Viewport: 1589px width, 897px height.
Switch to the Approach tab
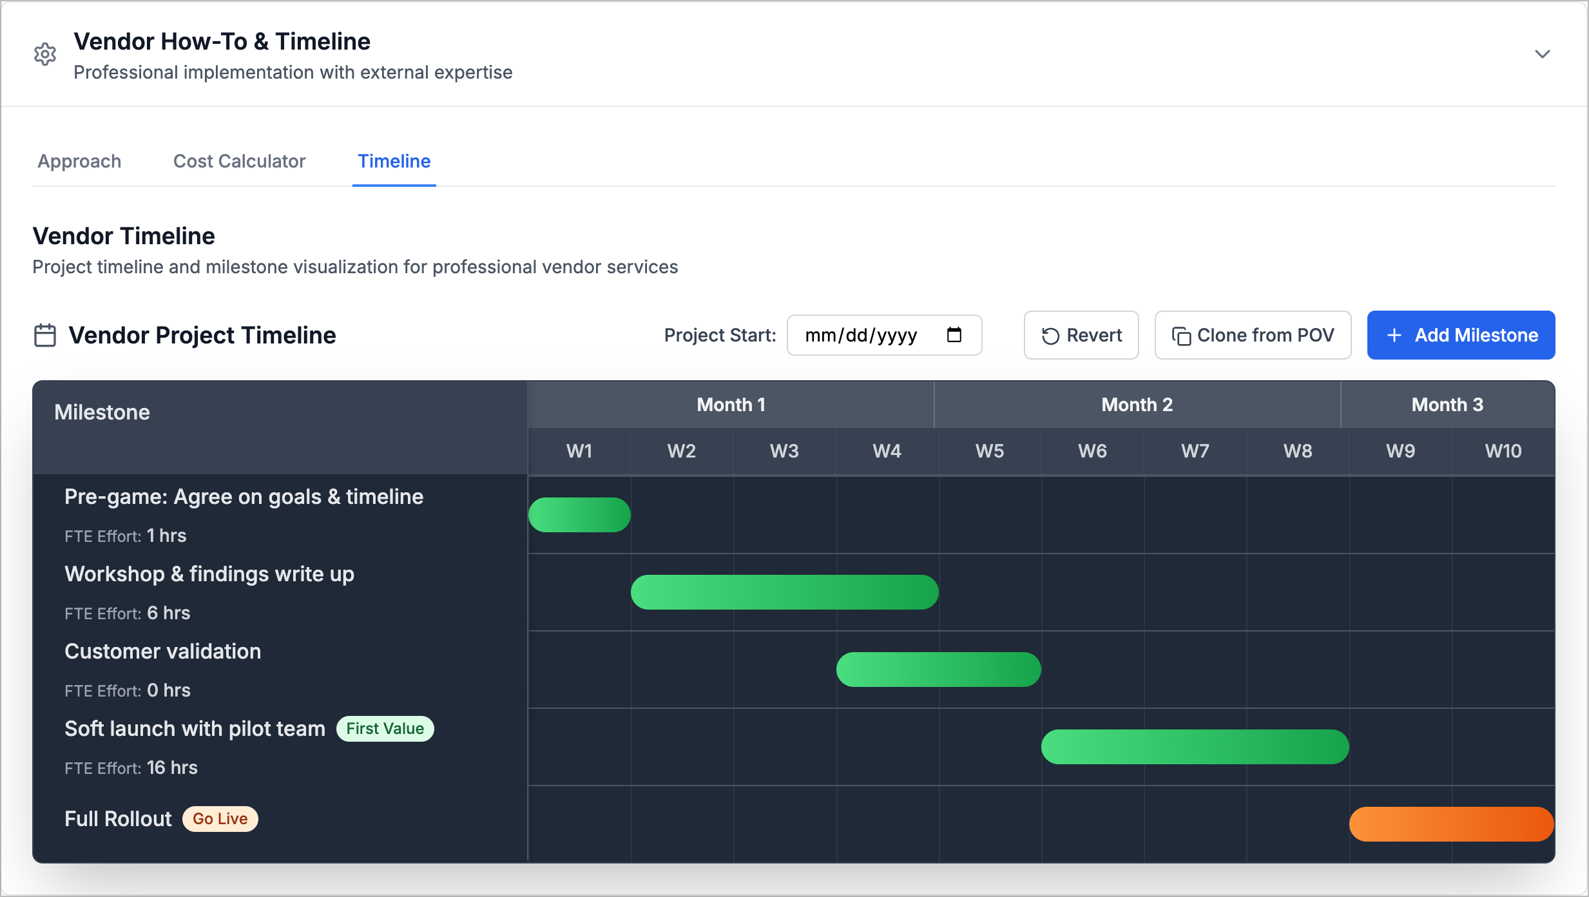(x=79, y=161)
